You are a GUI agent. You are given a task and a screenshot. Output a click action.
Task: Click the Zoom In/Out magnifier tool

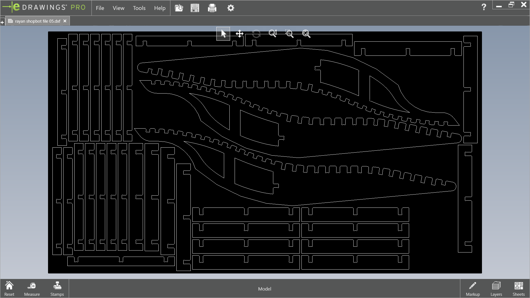(x=273, y=34)
